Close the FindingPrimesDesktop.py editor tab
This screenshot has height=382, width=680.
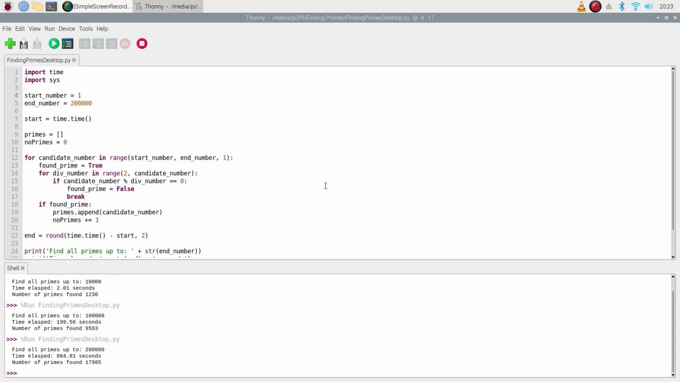tap(74, 60)
